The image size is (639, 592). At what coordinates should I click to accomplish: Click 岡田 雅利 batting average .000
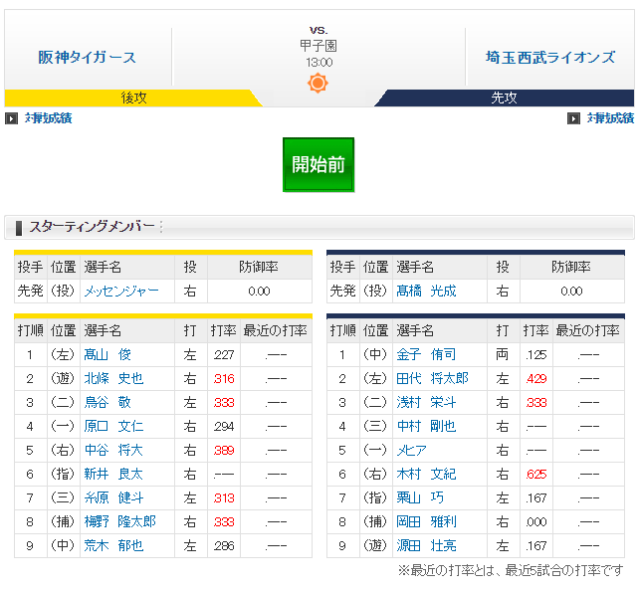coord(536,522)
